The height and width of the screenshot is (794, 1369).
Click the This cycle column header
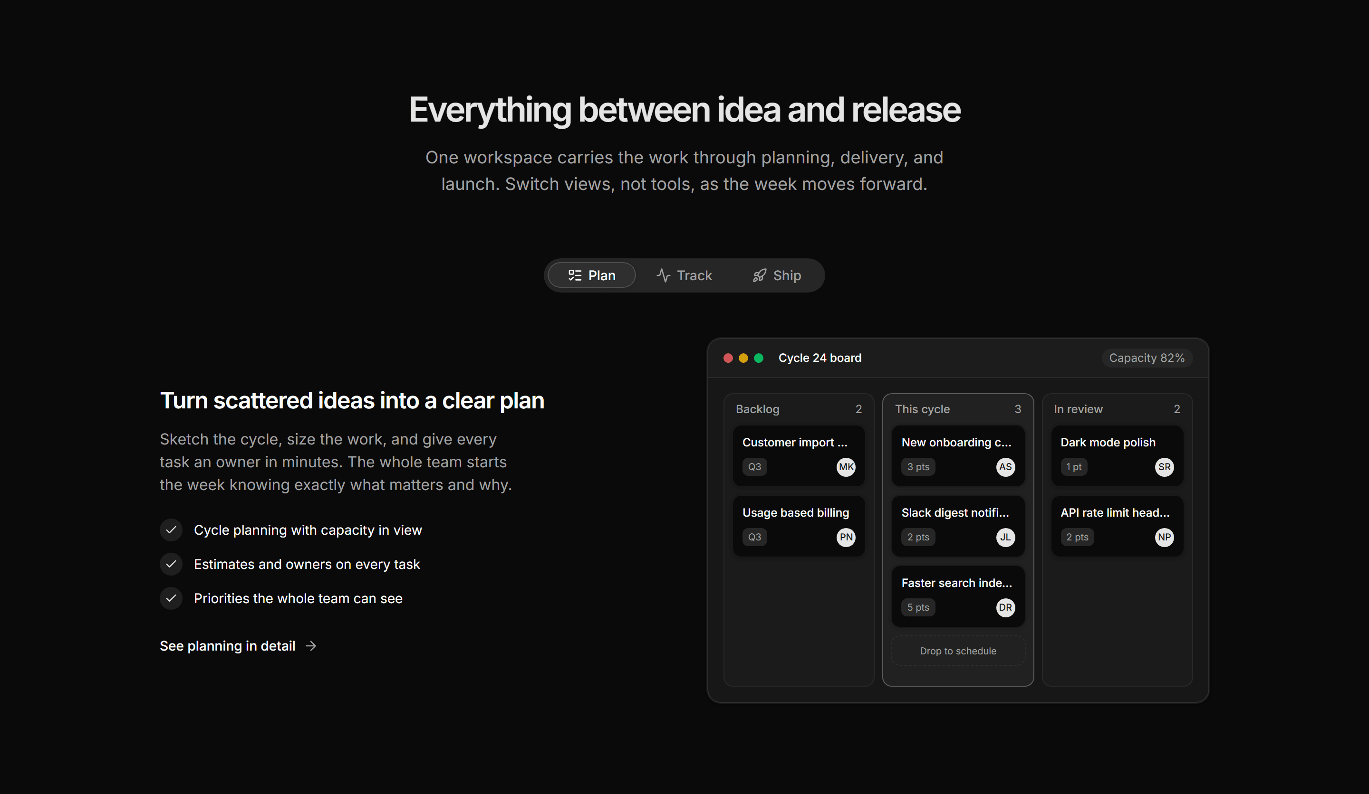[x=922, y=409]
